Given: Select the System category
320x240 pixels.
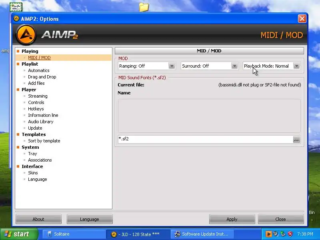Looking at the screenshot, I should pyautogui.click(x=30, y=147).
